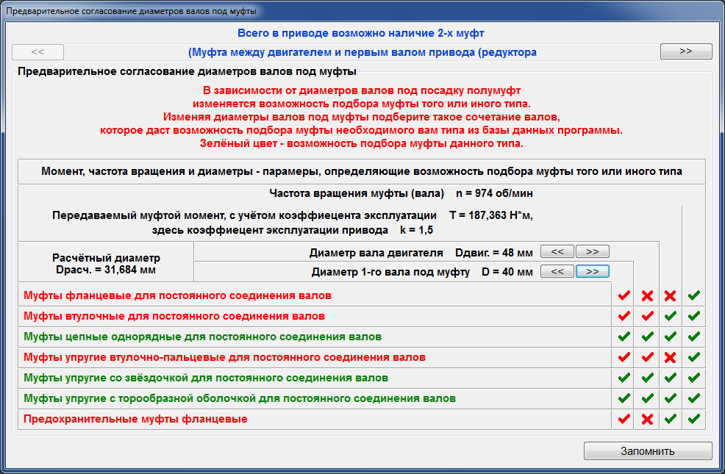Click the header text 'Момент, частота вращения и диаметры'
Image resolution: width=725 pixels, height=474 pixels.
pos(147,171)
